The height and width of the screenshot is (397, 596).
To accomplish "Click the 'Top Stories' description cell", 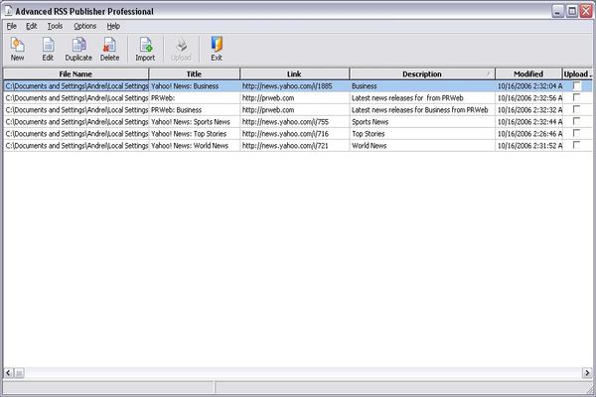I will click(x=422, y=134).
